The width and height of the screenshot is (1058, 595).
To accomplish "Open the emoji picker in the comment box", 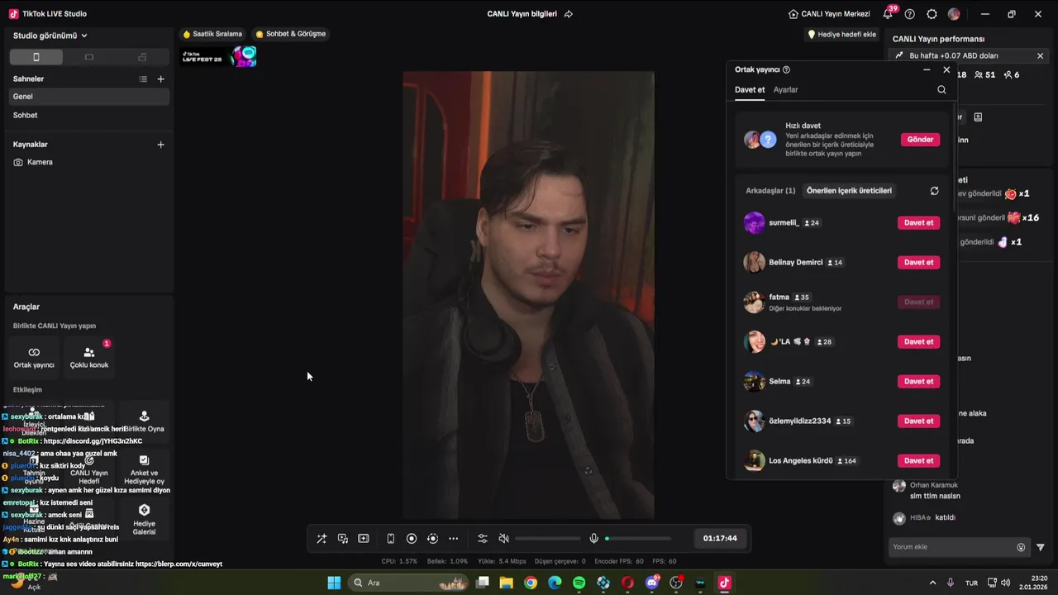I will (x=1021, y=547).
